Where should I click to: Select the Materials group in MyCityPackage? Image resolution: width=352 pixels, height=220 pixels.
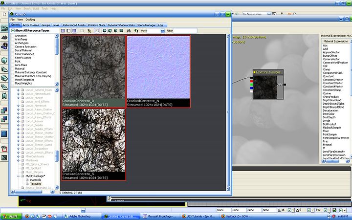(x=36, y=180)
